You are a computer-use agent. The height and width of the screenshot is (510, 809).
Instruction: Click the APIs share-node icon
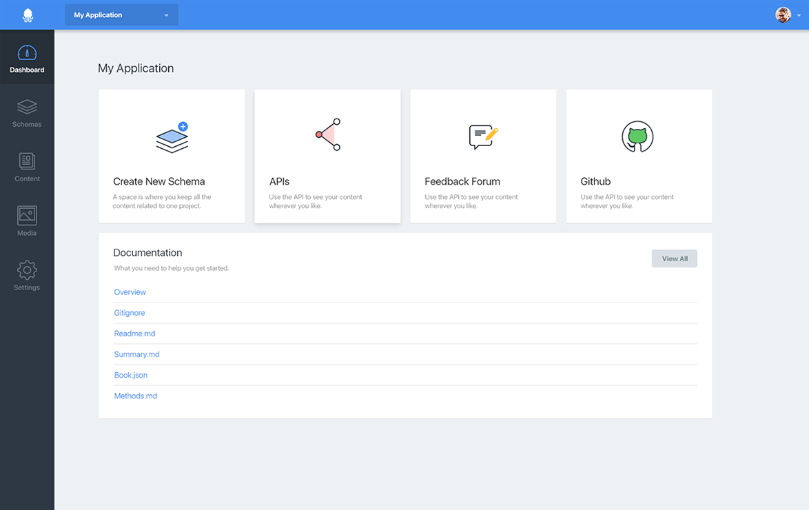pos(329,134)
